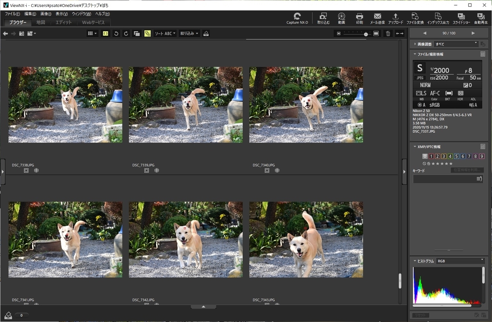Click the 自動再生 auto play icon

tap(480, 18)
